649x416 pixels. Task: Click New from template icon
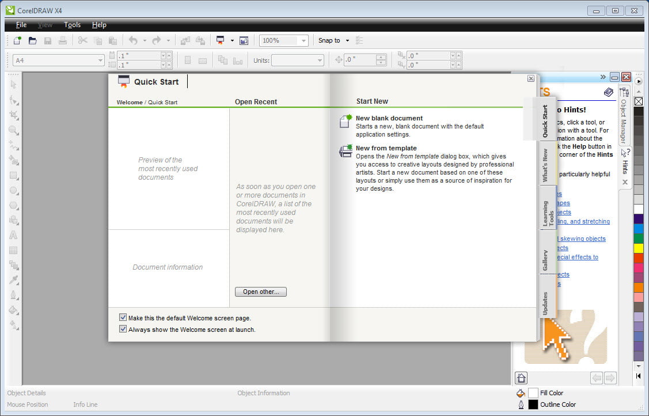tap(346, 151)
